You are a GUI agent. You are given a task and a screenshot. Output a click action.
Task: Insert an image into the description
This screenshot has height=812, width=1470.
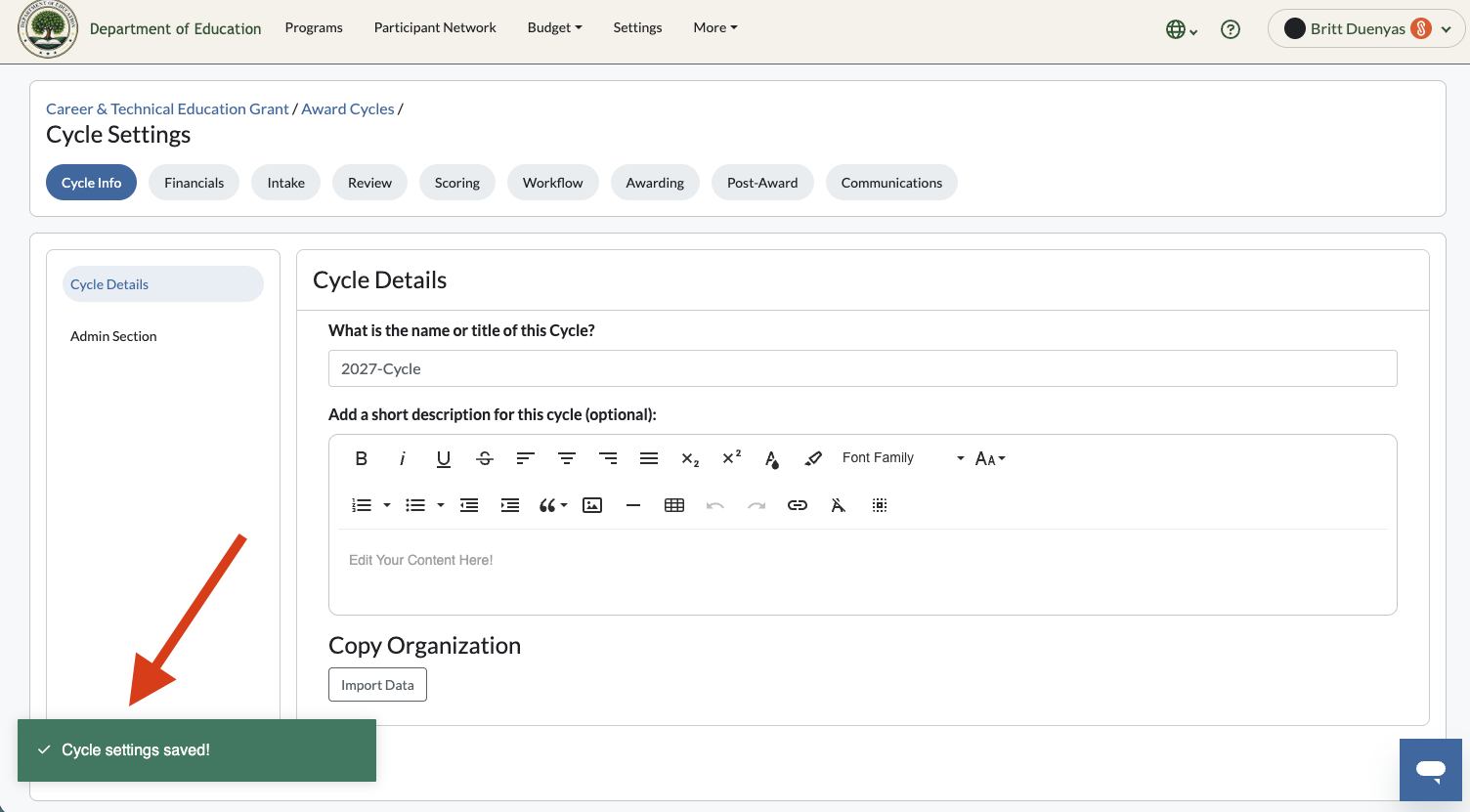pos(592,505)
